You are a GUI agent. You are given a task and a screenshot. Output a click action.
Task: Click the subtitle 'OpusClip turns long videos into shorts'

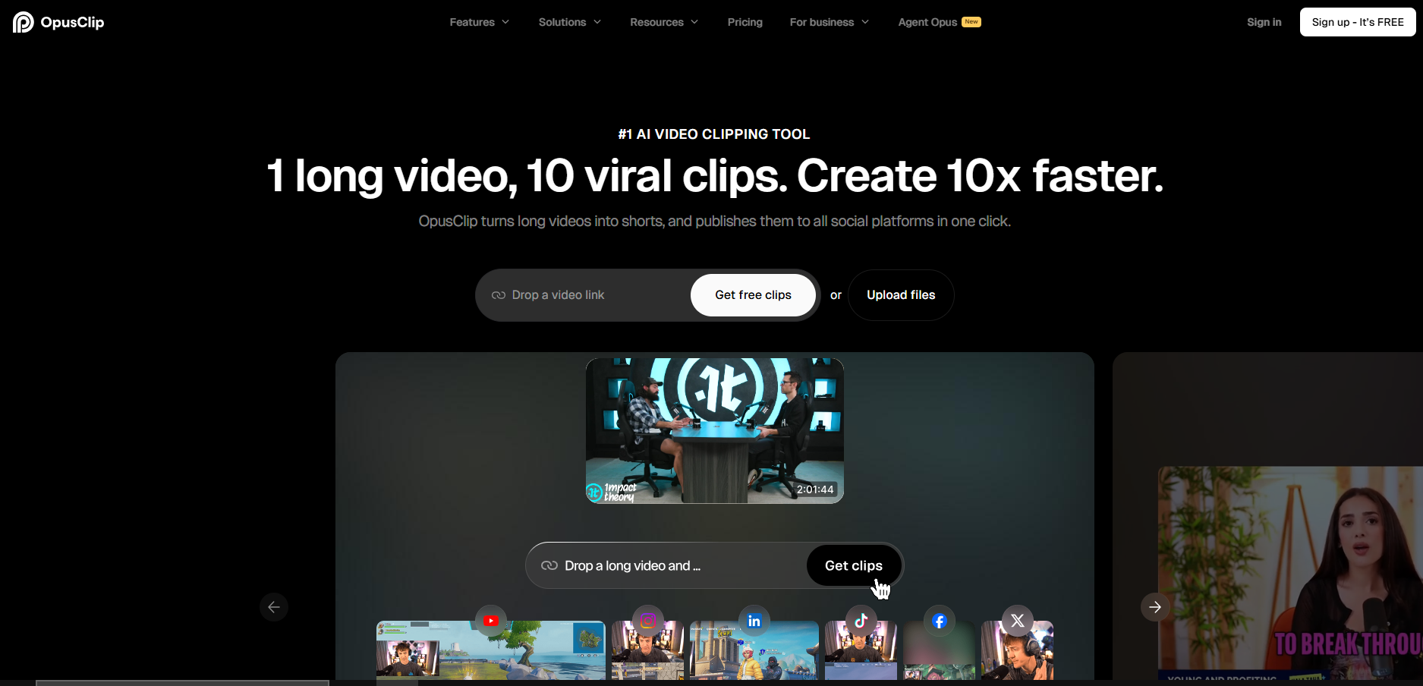click(715, 221)
